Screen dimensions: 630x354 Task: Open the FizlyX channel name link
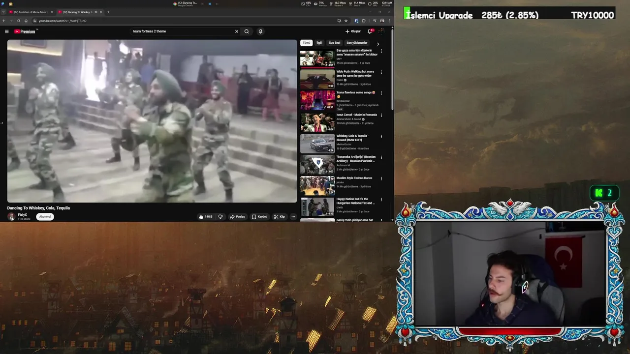22,215
